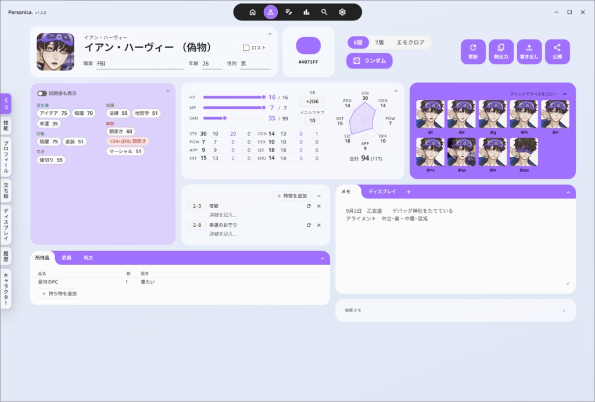Image resolution: width=595 pixels, height=402 pixels.
Task: Open the purple #A071FF color swatch
Action: pyautogui.click(x=308, y=45)
